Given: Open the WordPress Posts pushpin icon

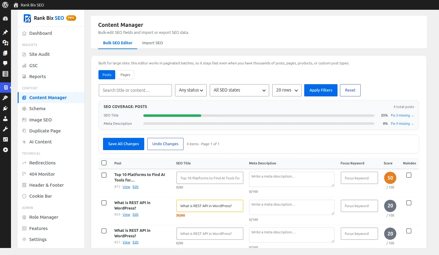Looking at the screenshot, I should pos(5,32).
